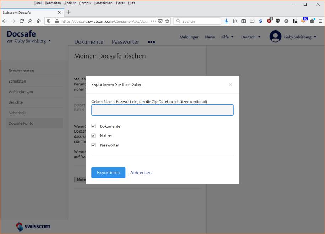Click the Abbrechen link
325x234 pixels.
(x=141, y=173)
